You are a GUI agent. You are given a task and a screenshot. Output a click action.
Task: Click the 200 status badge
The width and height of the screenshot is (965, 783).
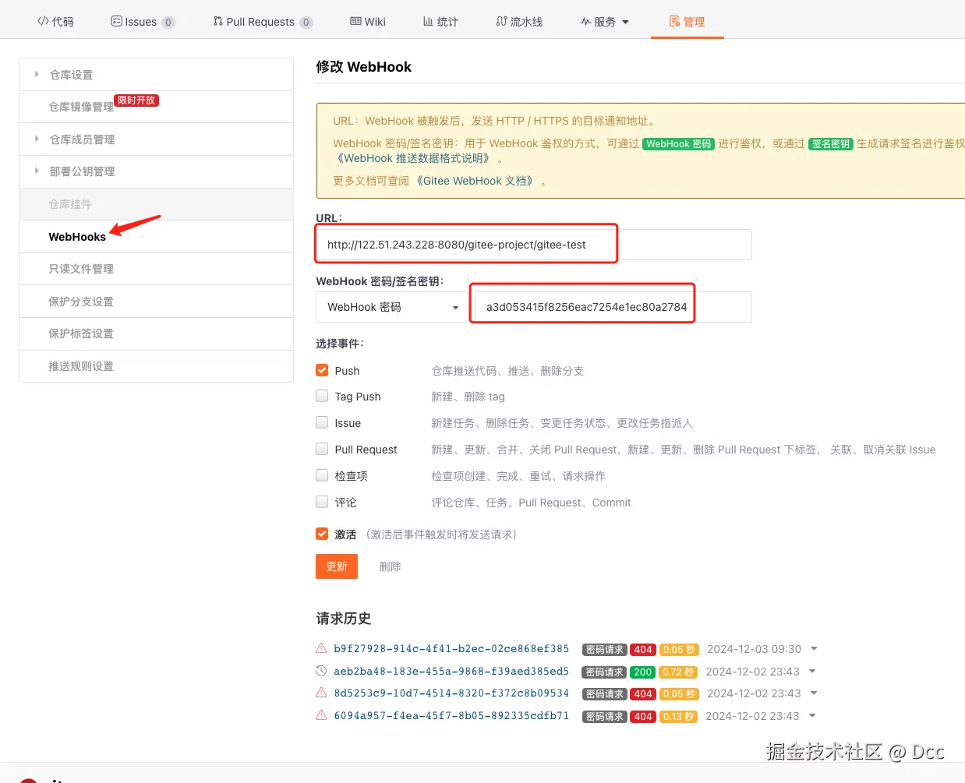[643, 672]
